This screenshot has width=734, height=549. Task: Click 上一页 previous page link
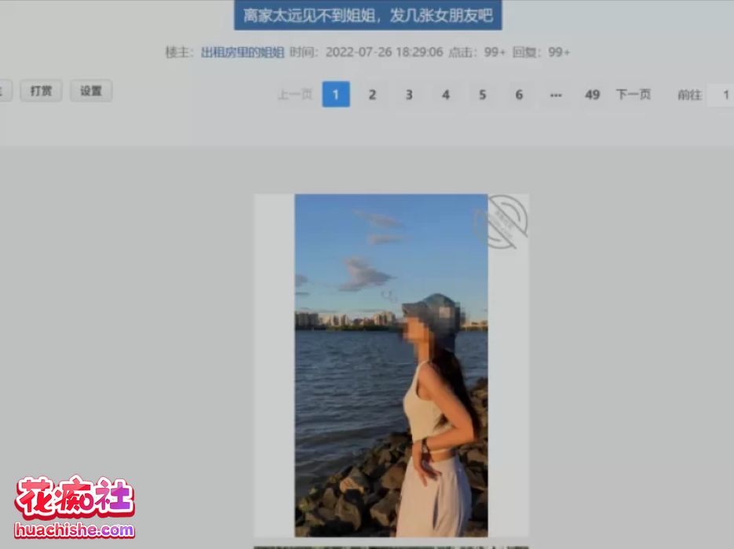click(x=295, y=94)
